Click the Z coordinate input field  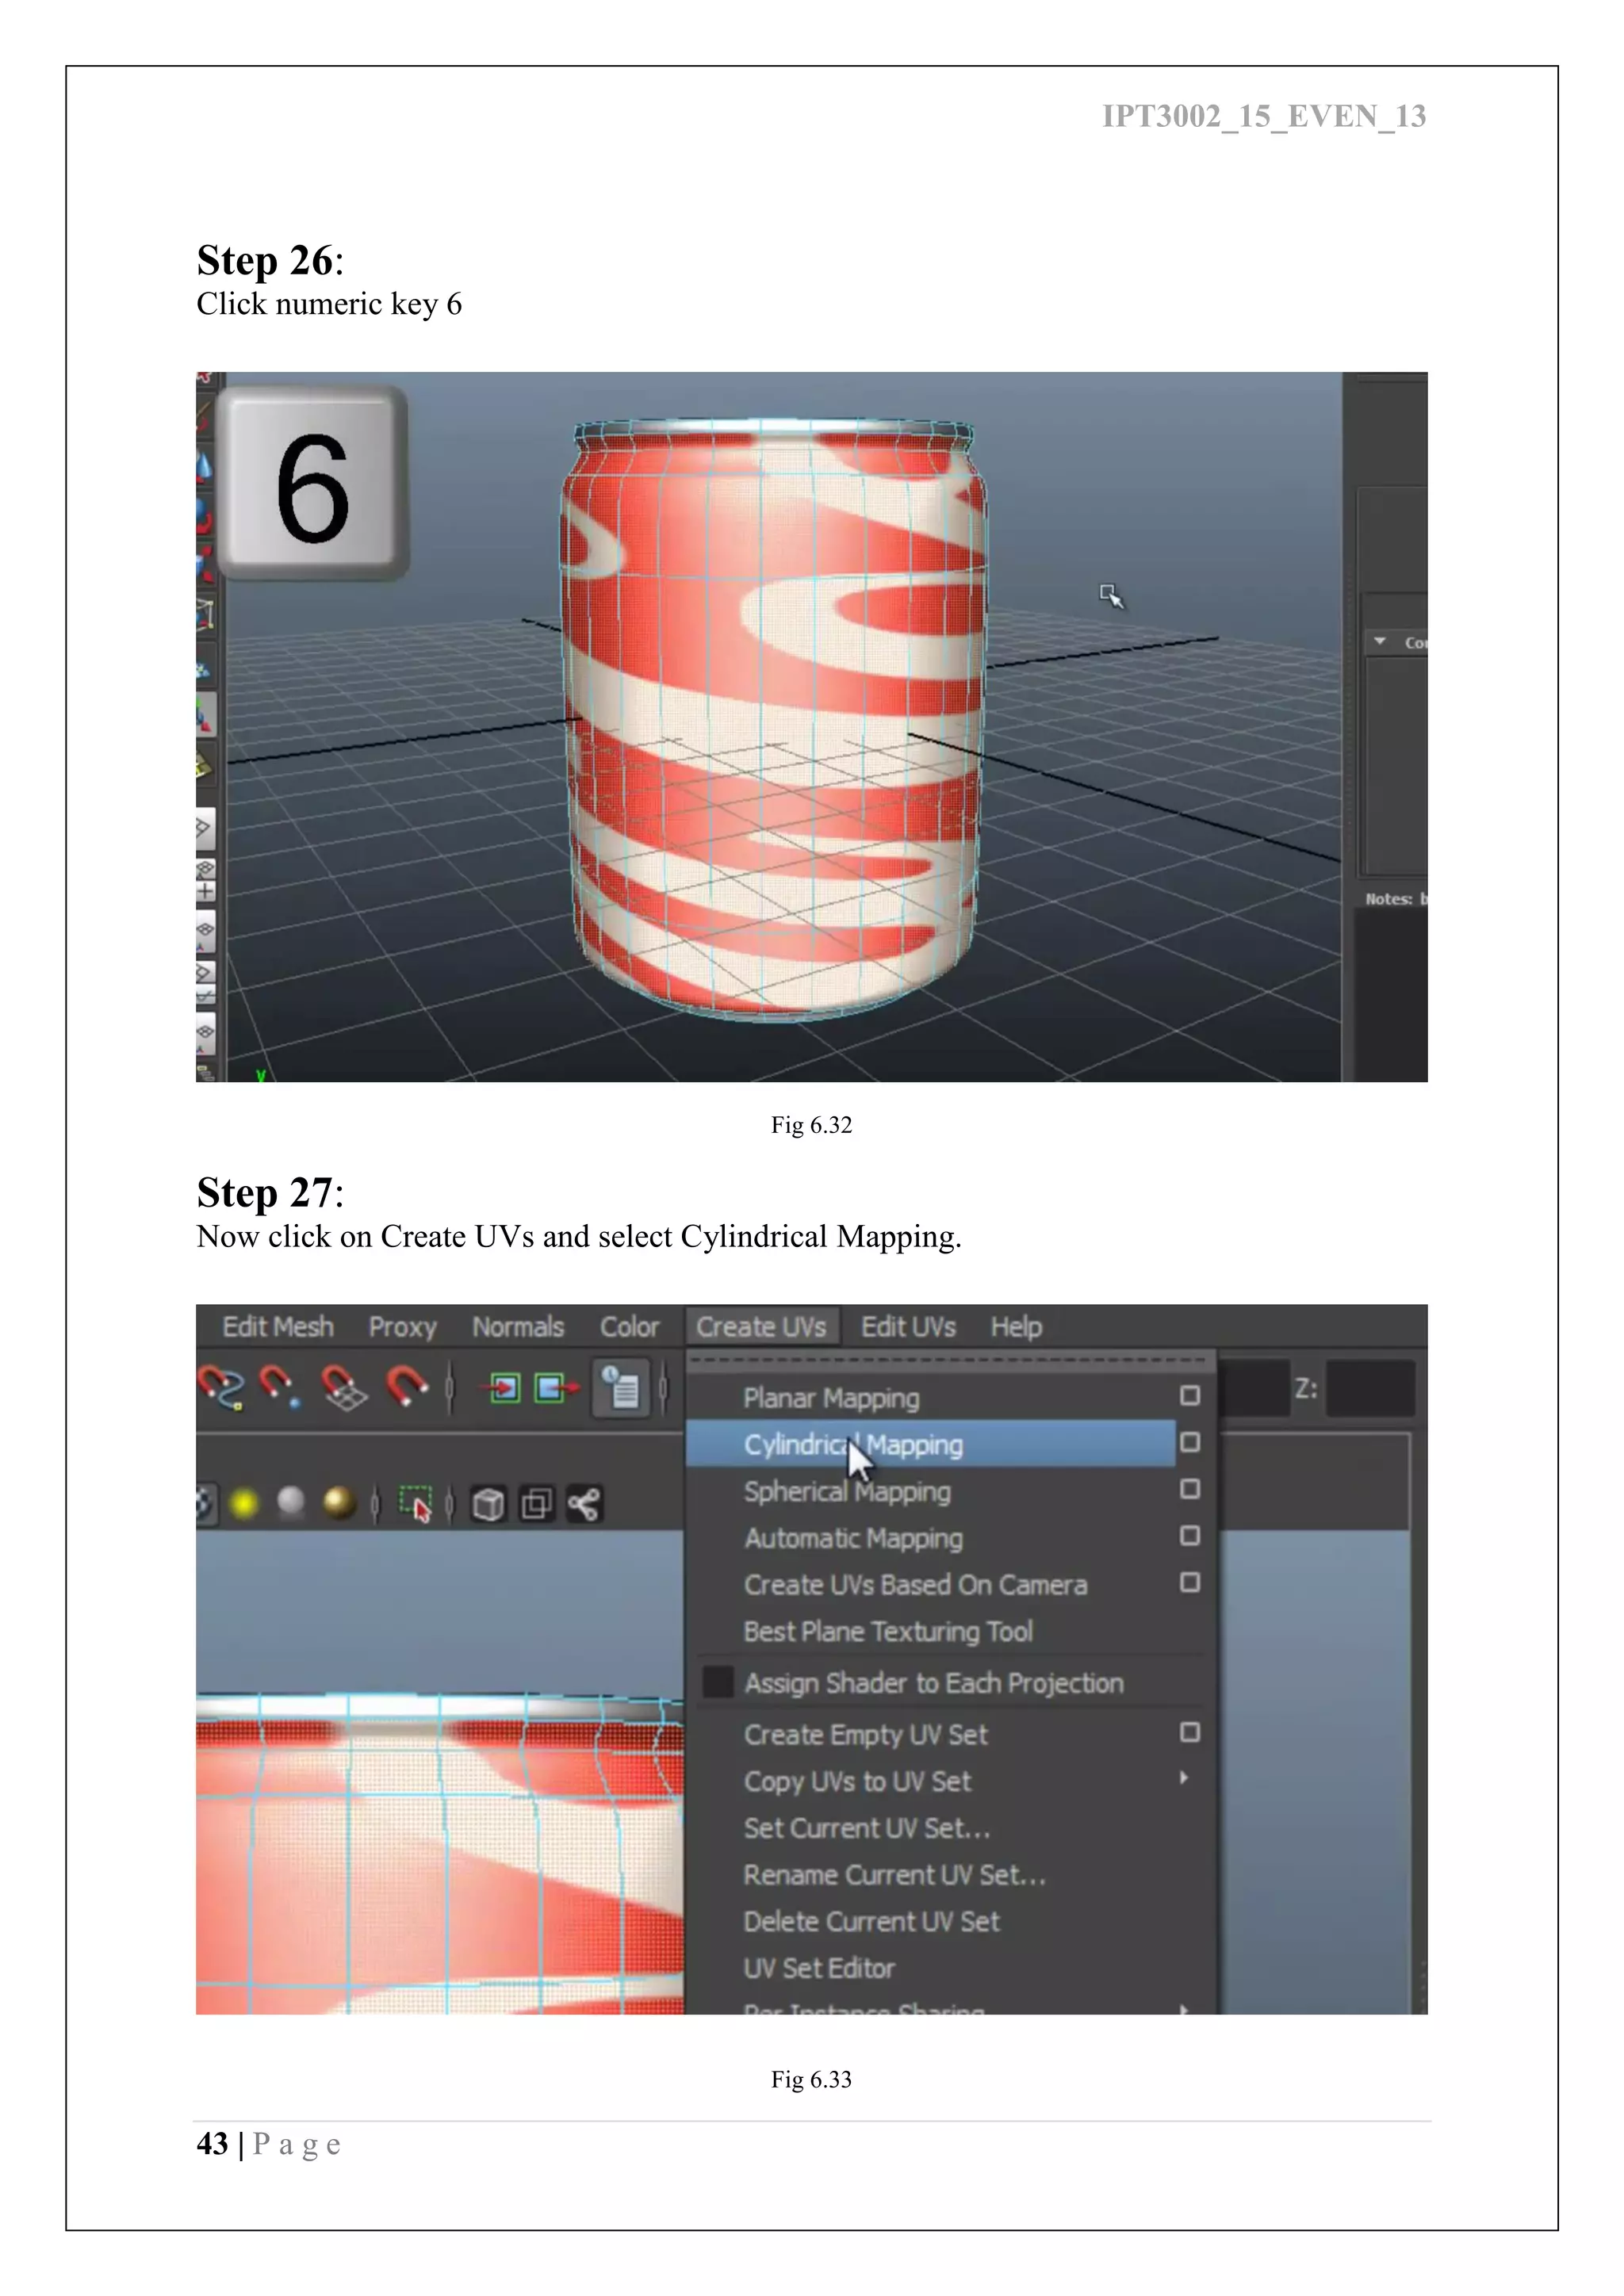point(1370,1388)
